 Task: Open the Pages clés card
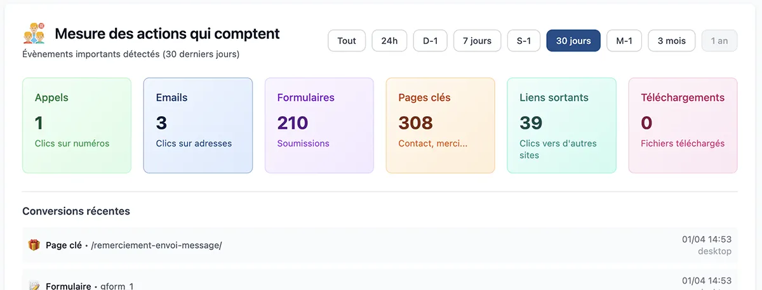click(x=440, y=125)
